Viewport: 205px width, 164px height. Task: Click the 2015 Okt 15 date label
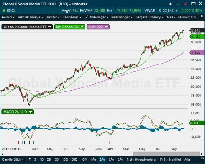11,149
